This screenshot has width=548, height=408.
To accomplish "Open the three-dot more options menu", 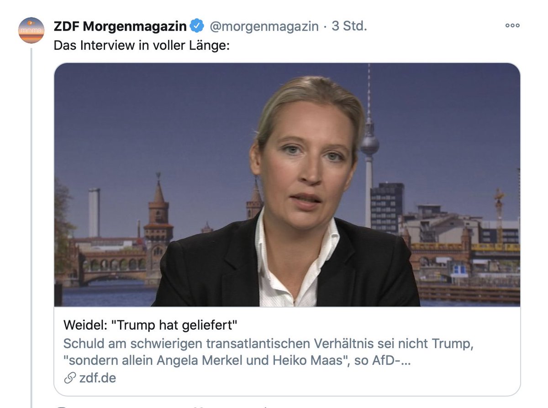I will pos(512,26).
